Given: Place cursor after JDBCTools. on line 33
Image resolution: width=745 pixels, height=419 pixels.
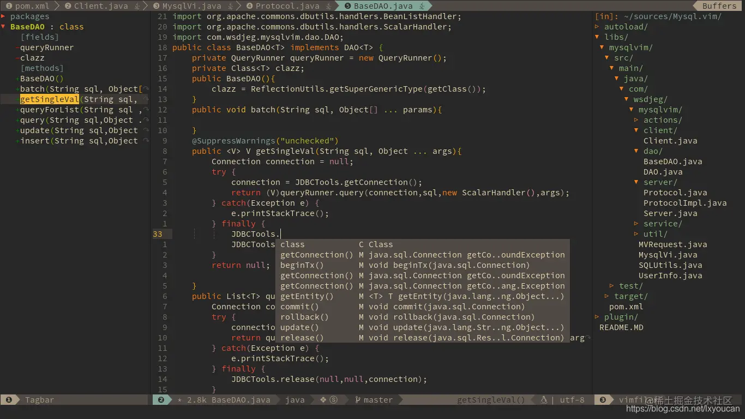Looking at the screenshot, I should pos(280,234).
